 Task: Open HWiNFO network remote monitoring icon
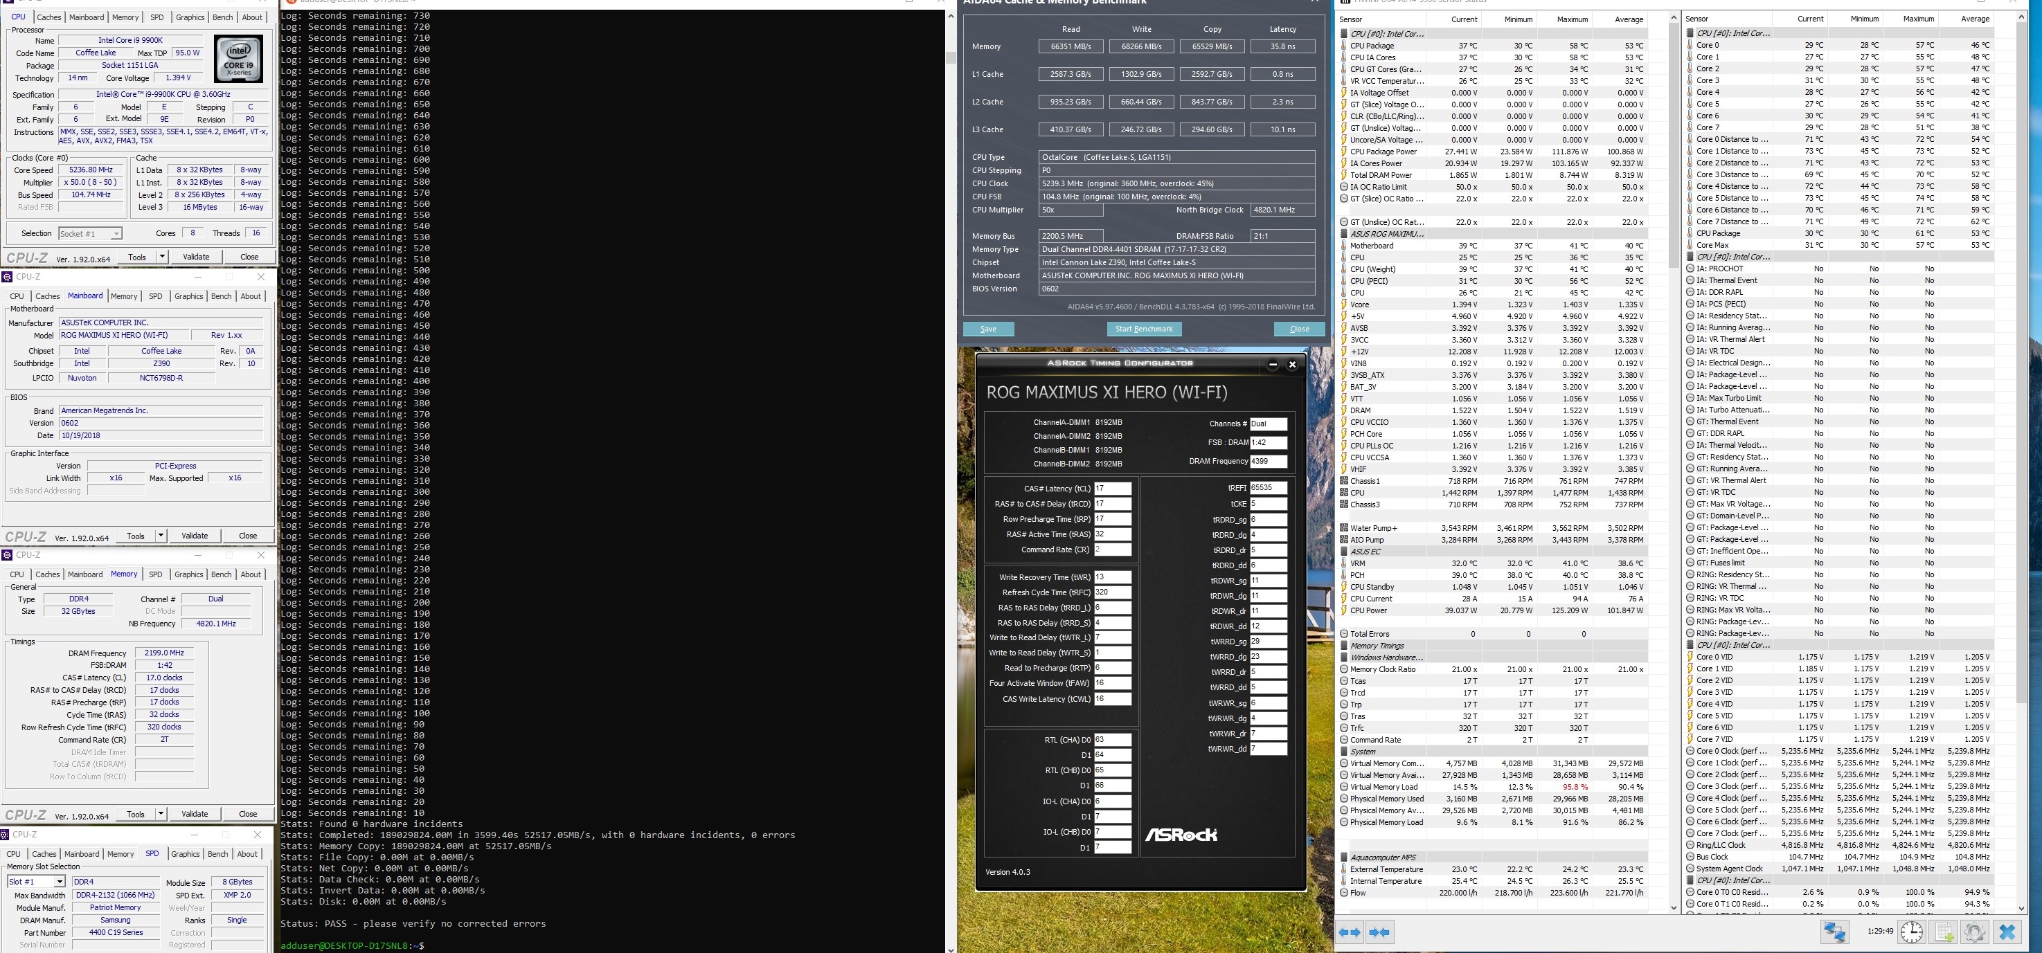click(x=1834, y=932)
